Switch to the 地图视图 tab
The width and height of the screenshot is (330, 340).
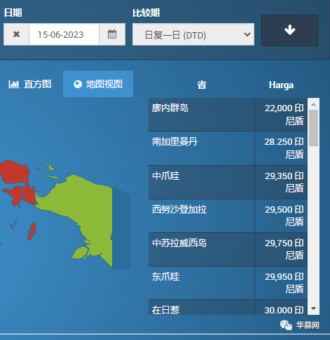coord(98,84)
